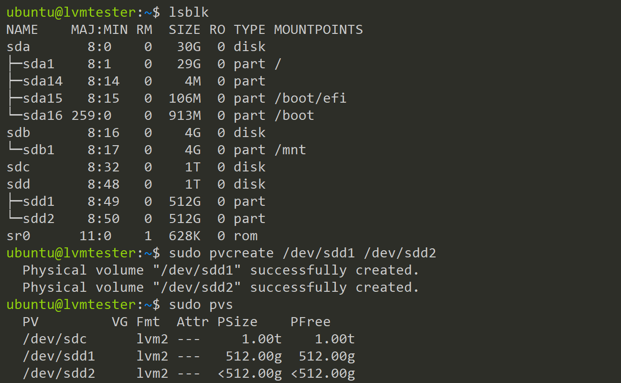Select the MOUNTPOINTS column header

(x=318, y=30)
